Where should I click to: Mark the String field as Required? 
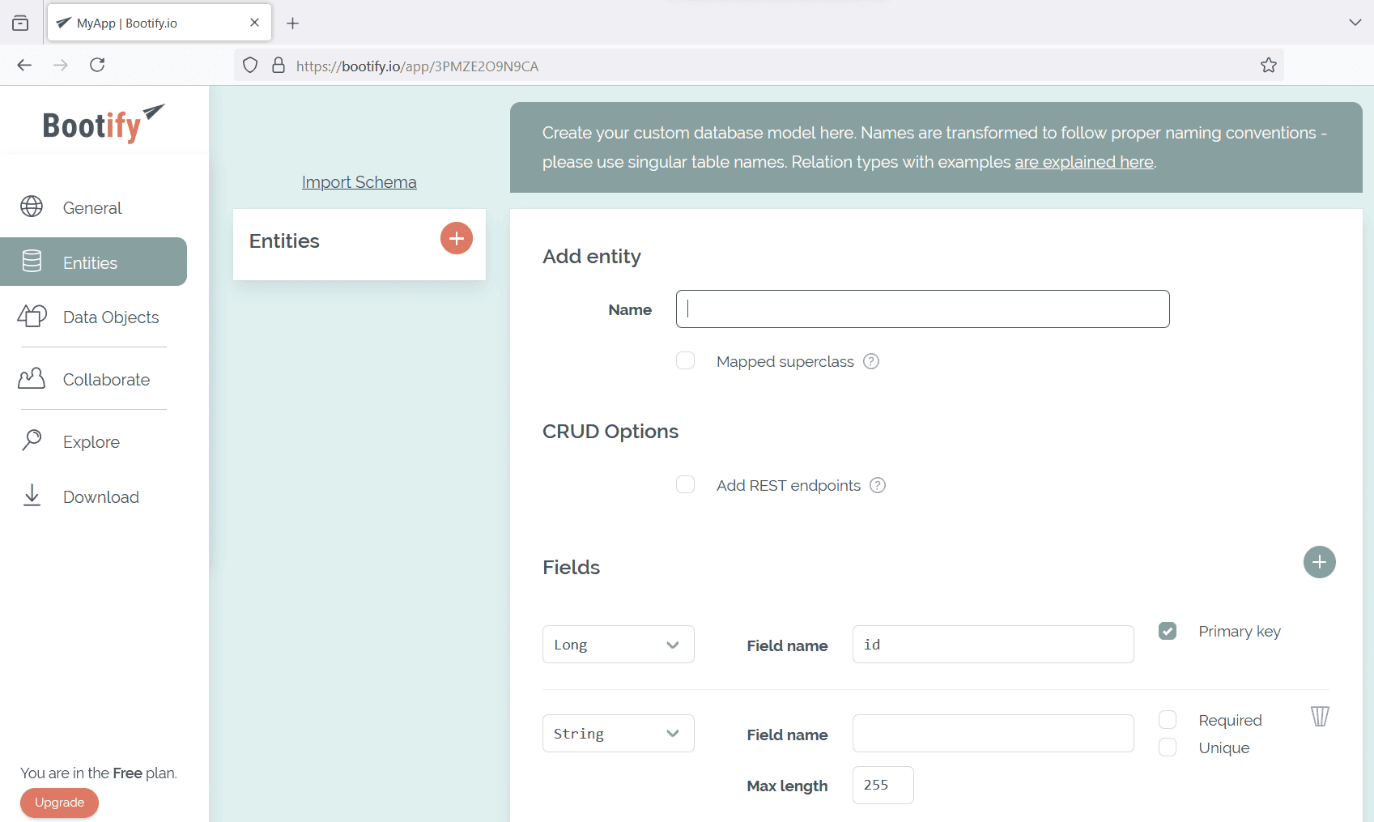(x=1168, y=720)
